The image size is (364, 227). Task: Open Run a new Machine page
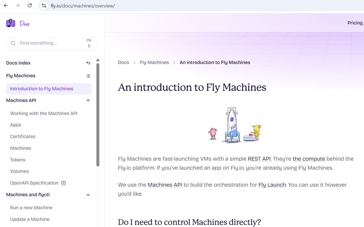click(x=31, y=208)
